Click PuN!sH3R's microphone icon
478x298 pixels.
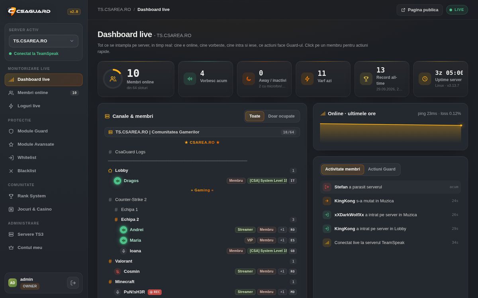tap(118, 292)
